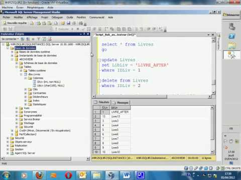Select the dbo.Livres table
The width and height of the screenshot is (241, 180).
(34, 74)
